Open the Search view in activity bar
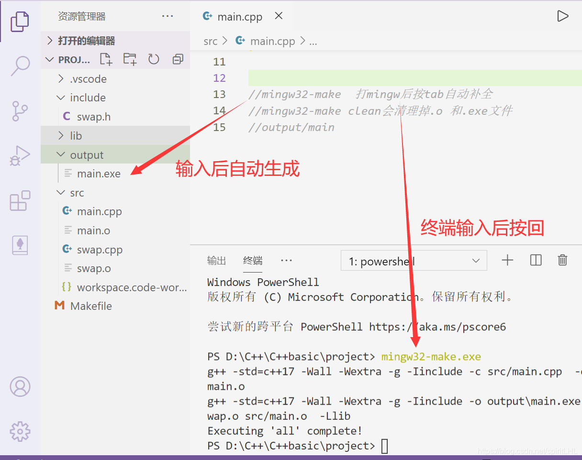This screenshot has height=460, width=582. pos(20,66)
